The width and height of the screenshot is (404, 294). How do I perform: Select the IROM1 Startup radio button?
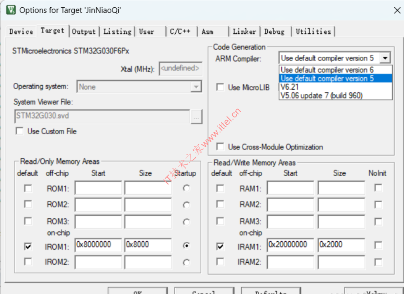pos(186,246)
